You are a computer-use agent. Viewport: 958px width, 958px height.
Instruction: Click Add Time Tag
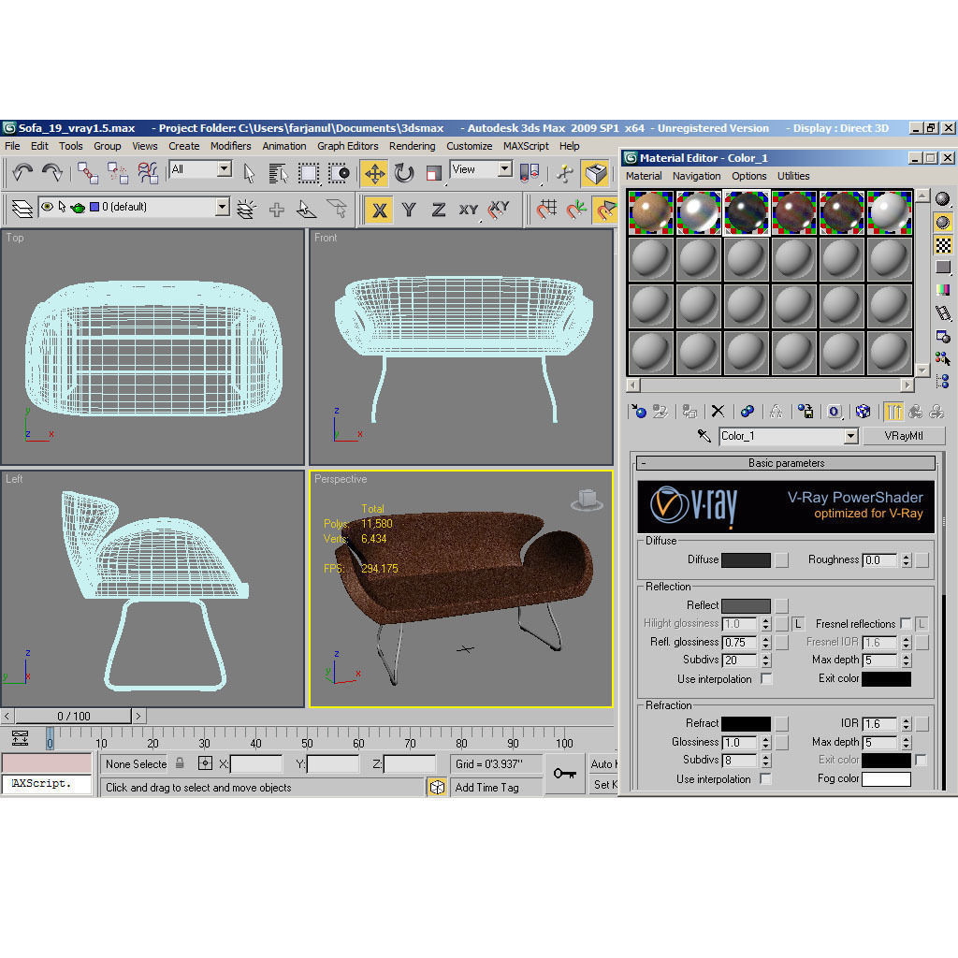(x=486, y=788)
